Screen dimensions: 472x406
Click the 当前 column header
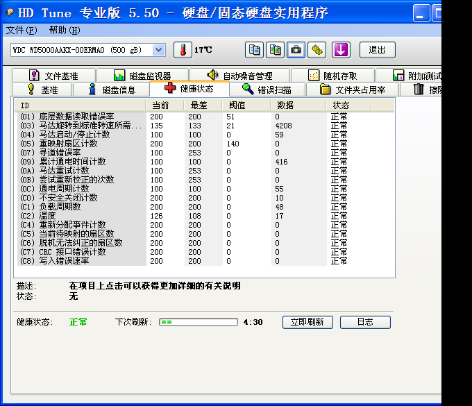pos(165,105)
